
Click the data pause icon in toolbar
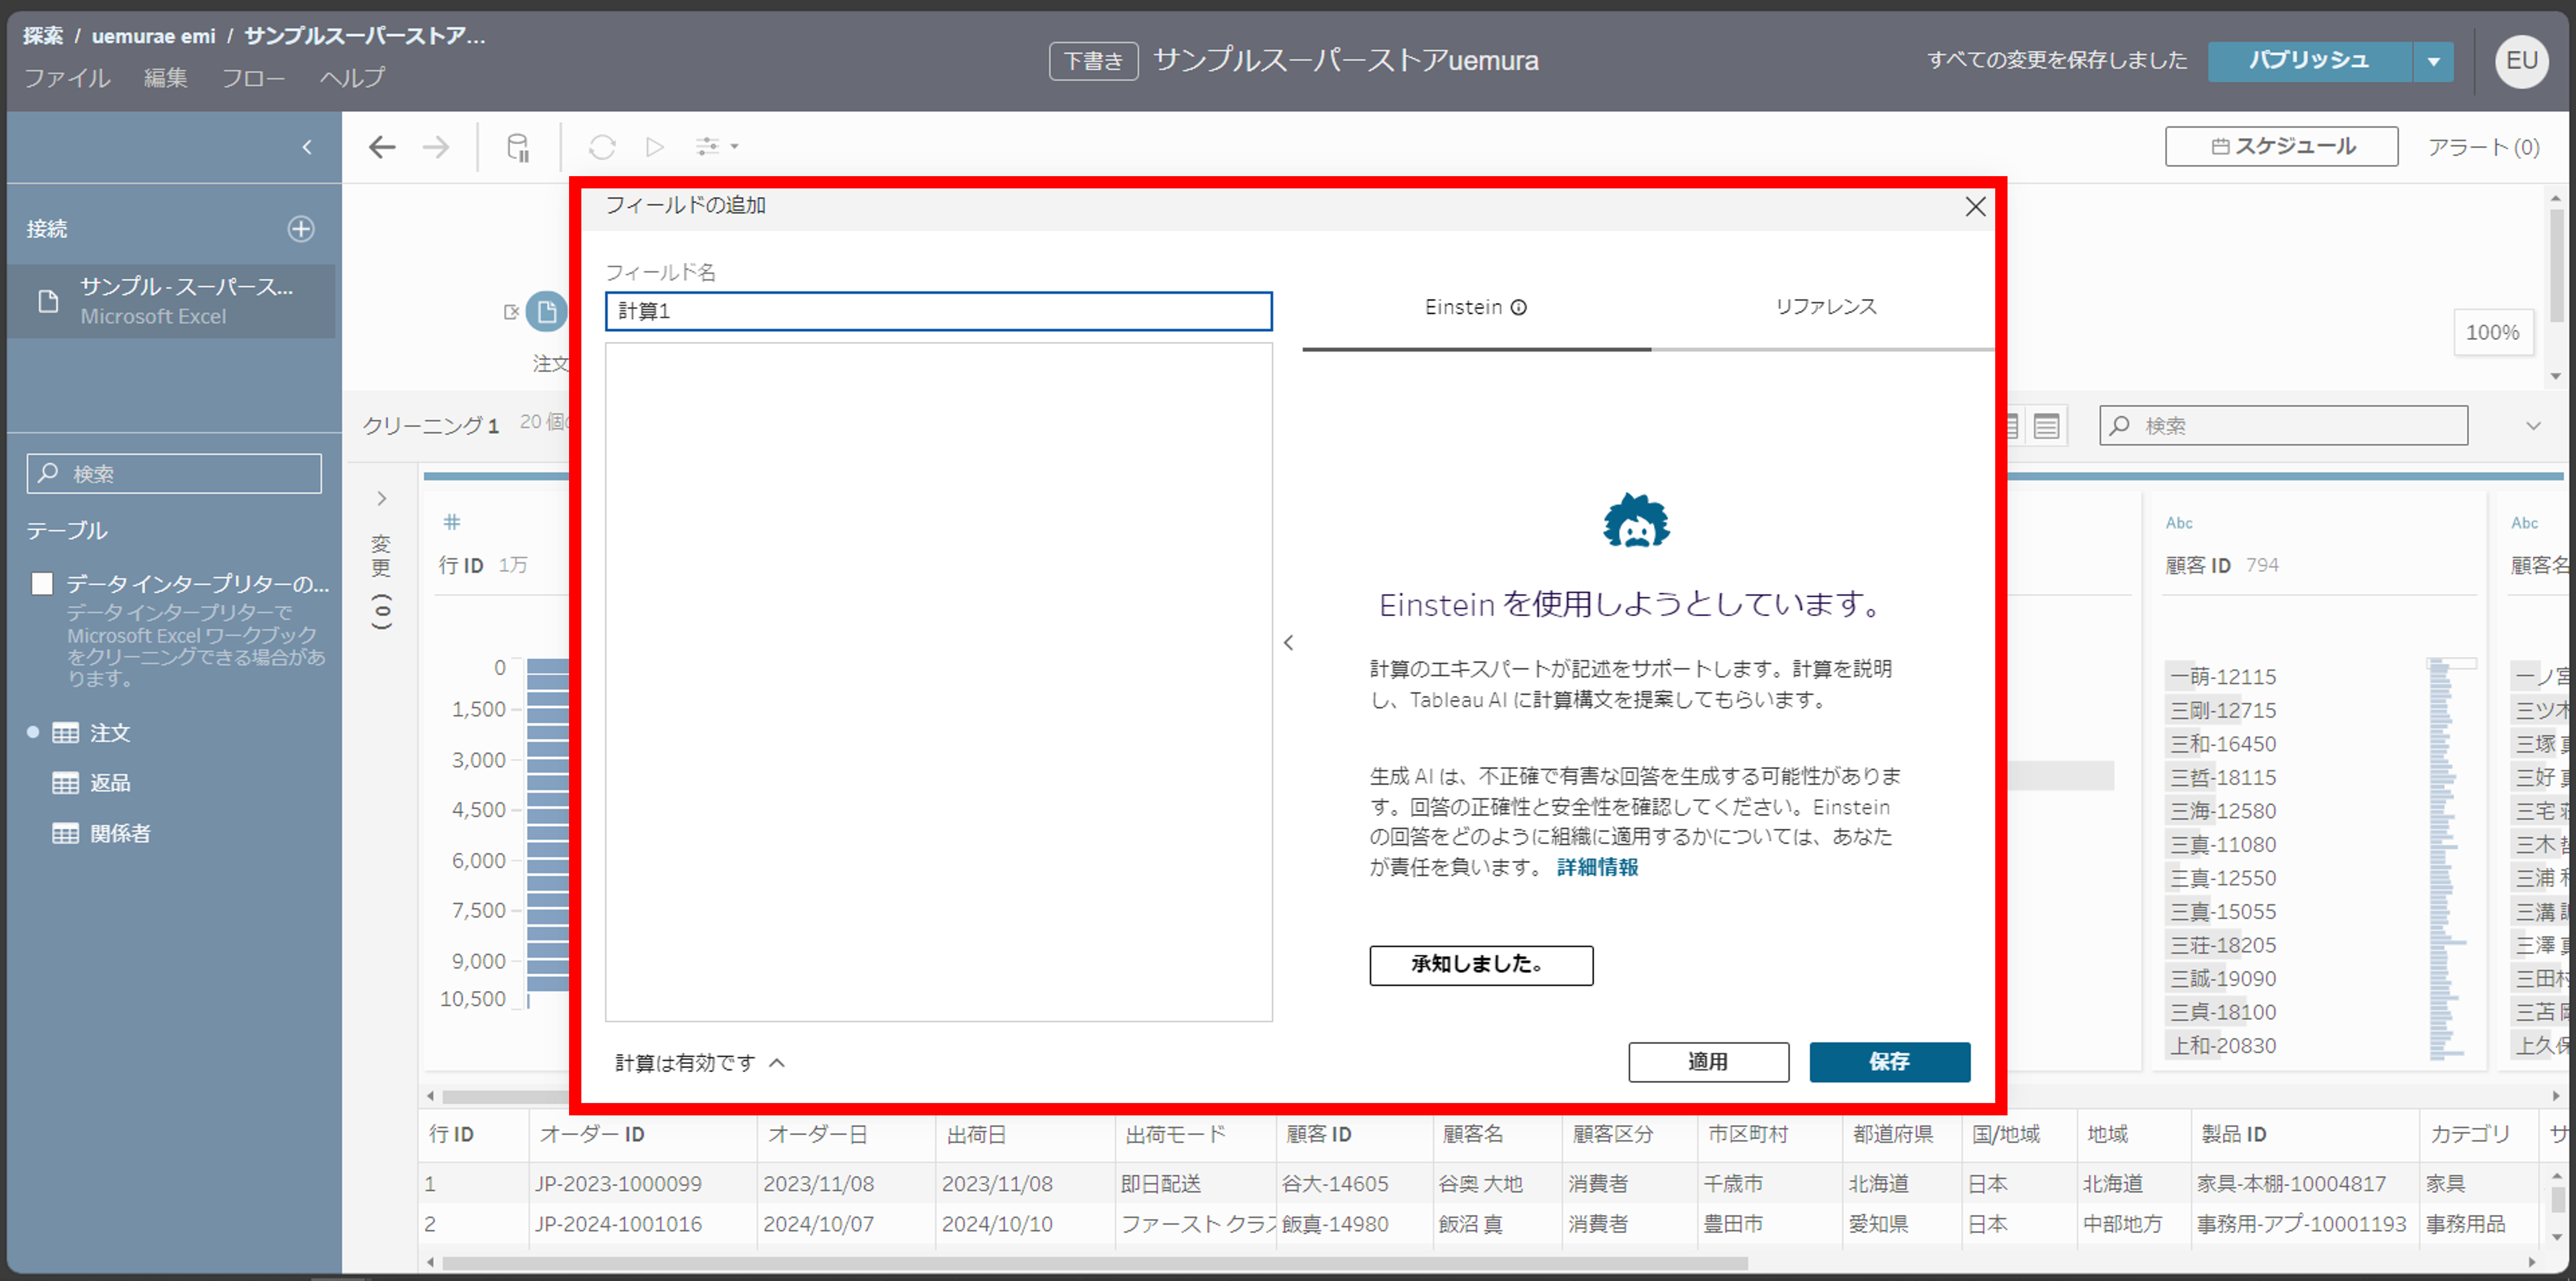tap(518, 148)
